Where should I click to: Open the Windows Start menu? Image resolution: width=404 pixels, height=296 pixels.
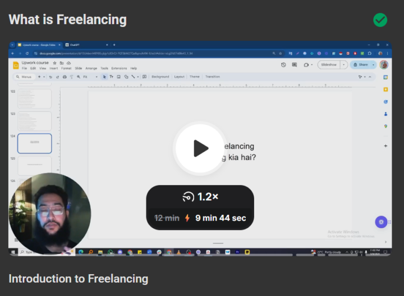pyautogui.click(x=13, y=252)
